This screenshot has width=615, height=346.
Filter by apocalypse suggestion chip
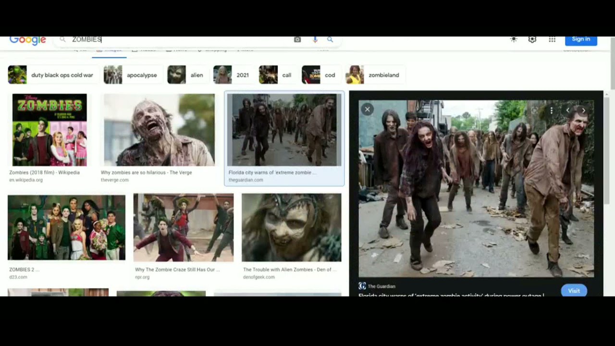coord(132,75)
